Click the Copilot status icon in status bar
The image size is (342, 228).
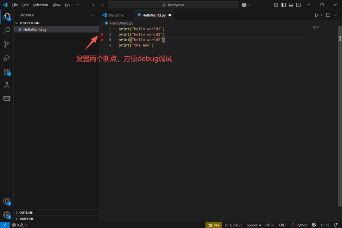(313, 225)
